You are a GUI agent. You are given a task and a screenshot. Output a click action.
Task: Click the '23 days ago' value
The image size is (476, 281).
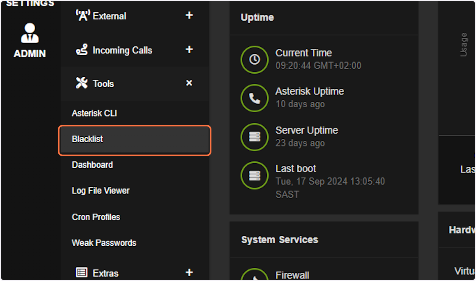(300, 143)
